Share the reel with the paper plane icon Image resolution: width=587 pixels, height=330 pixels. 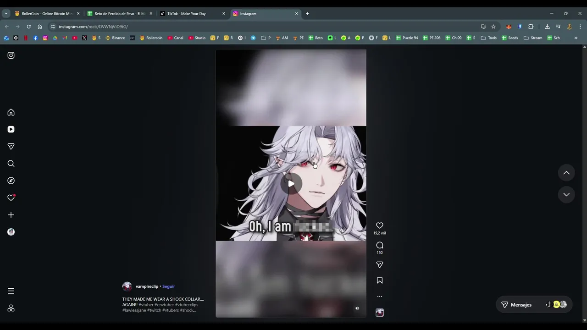point(380,264)
